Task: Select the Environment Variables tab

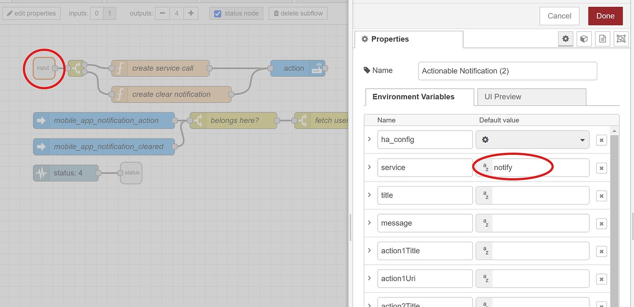Action: point(413,97)
